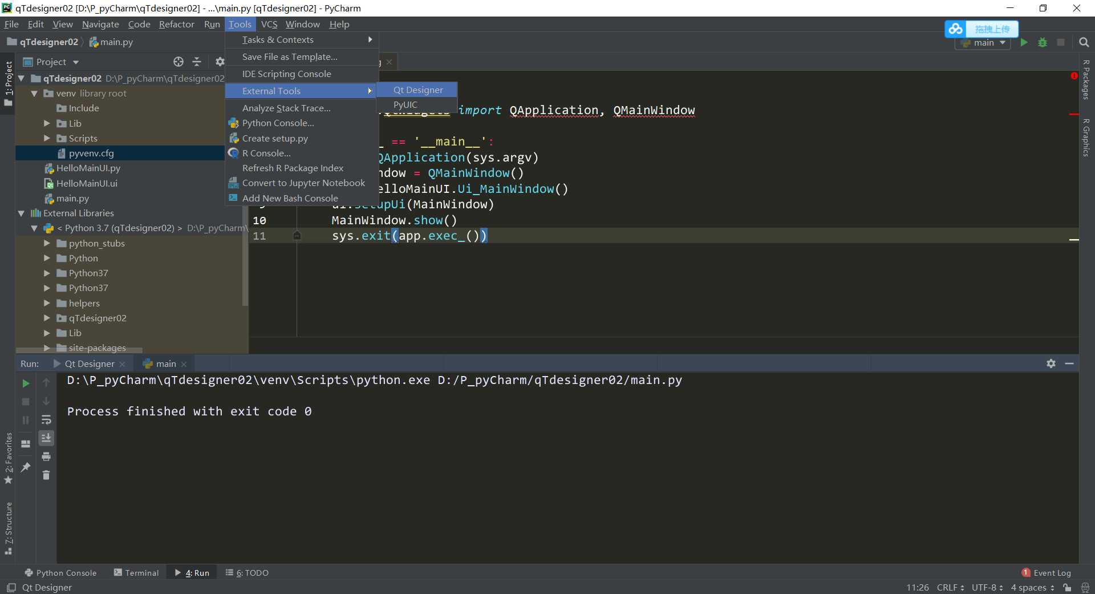
Task: Switch to Terminal tool window
Action: click(x=136, y=573)
